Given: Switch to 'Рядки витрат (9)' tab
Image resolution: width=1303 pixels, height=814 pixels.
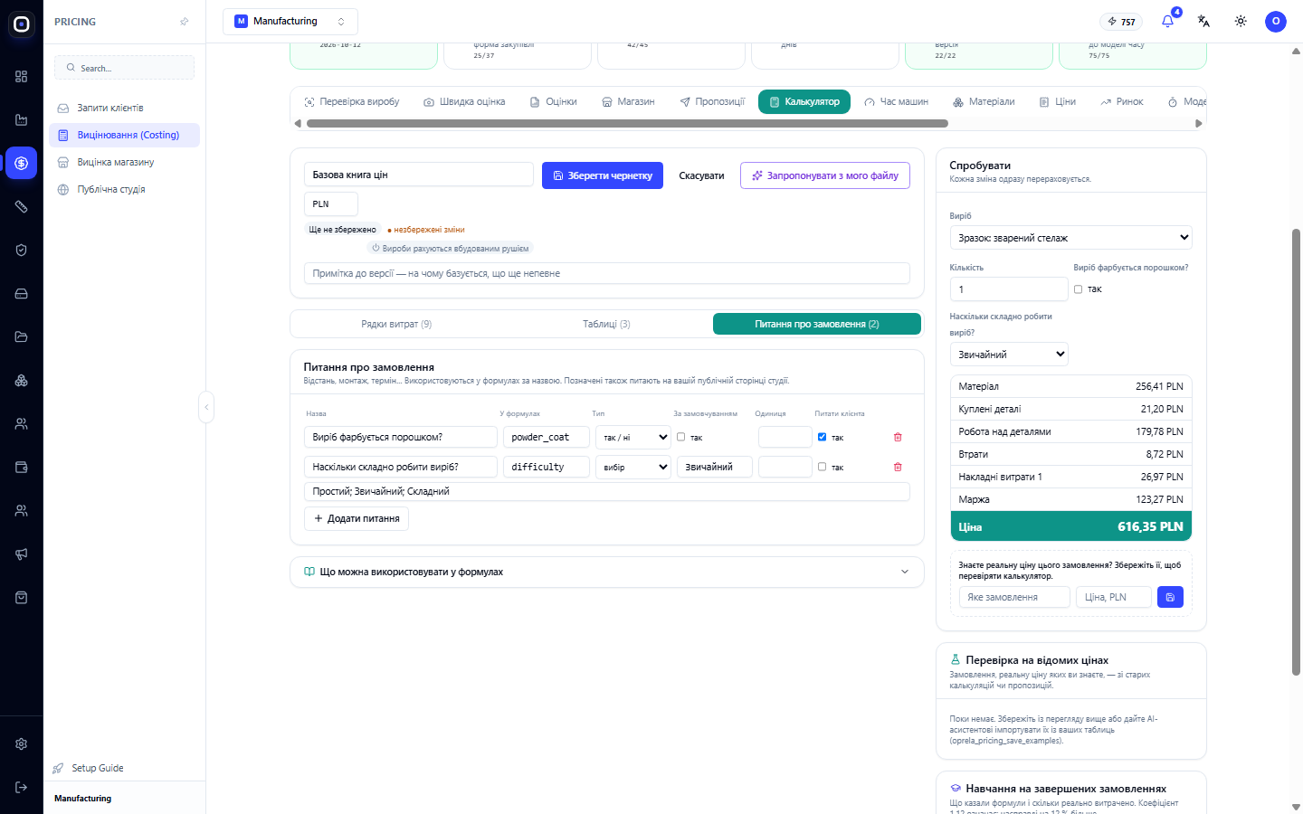Looking at the screenshot, I should coord(396,324).
